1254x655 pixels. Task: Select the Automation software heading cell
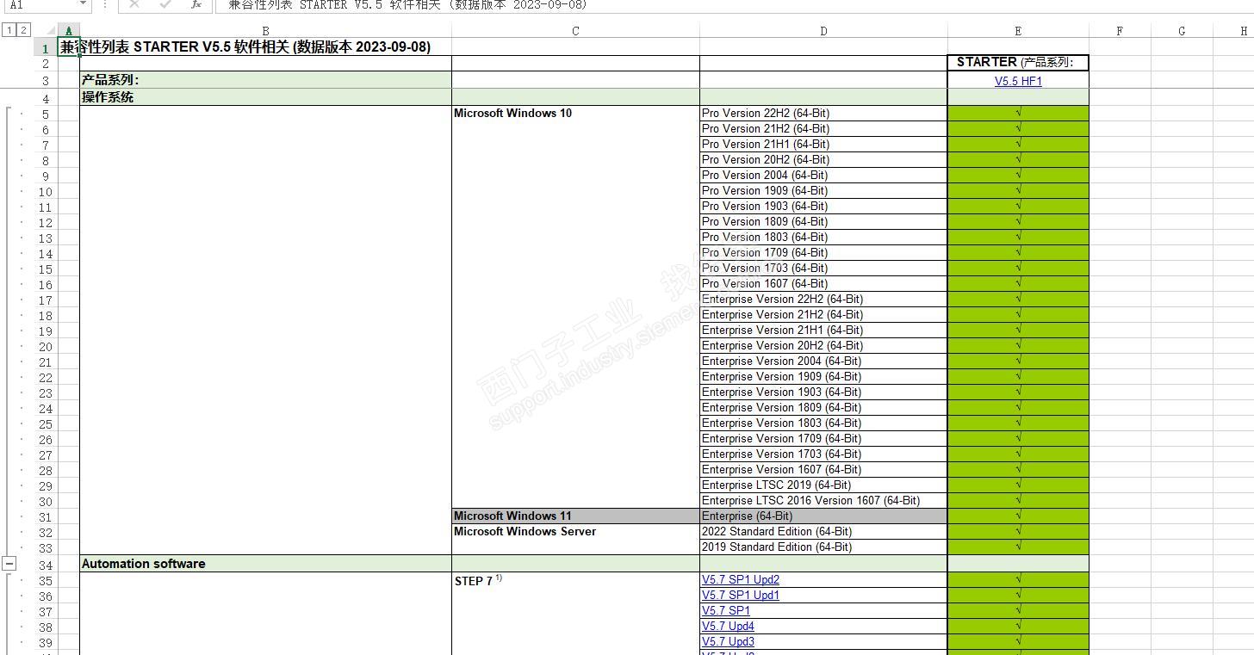coord(265,564)
